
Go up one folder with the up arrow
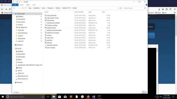23,8
